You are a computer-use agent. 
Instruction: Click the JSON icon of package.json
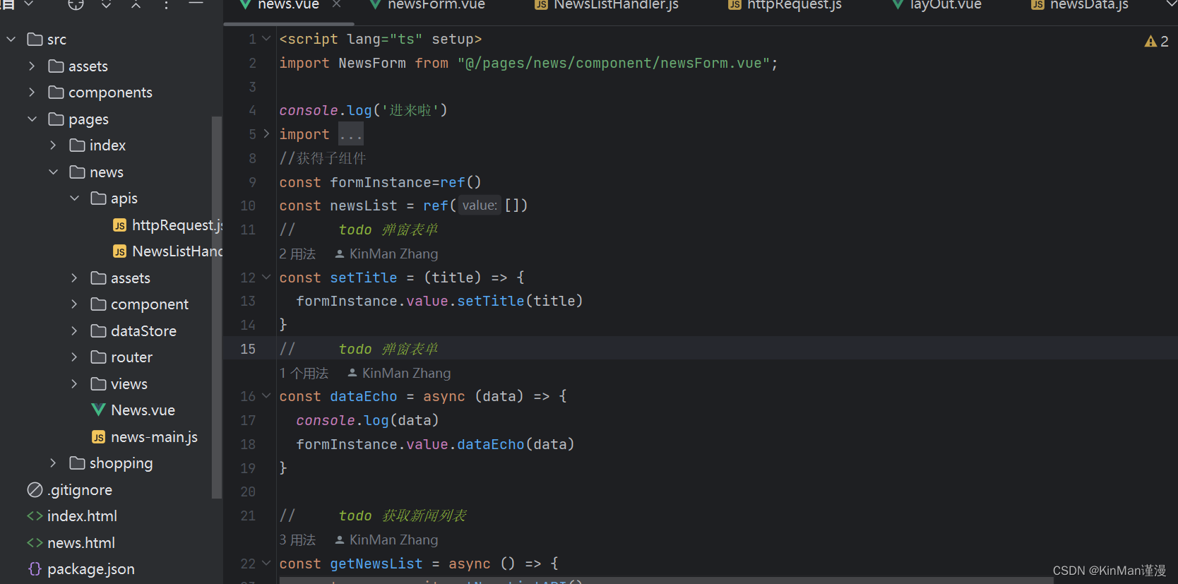[35, 569]
